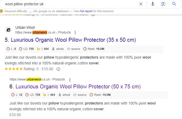182x119 pixels.
Task: View source link under result 5
Action: 74,49
